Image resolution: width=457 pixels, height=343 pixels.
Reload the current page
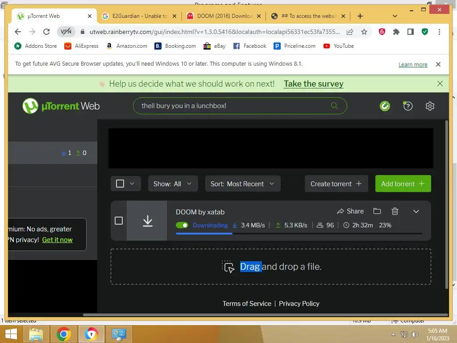click(46, 32)
